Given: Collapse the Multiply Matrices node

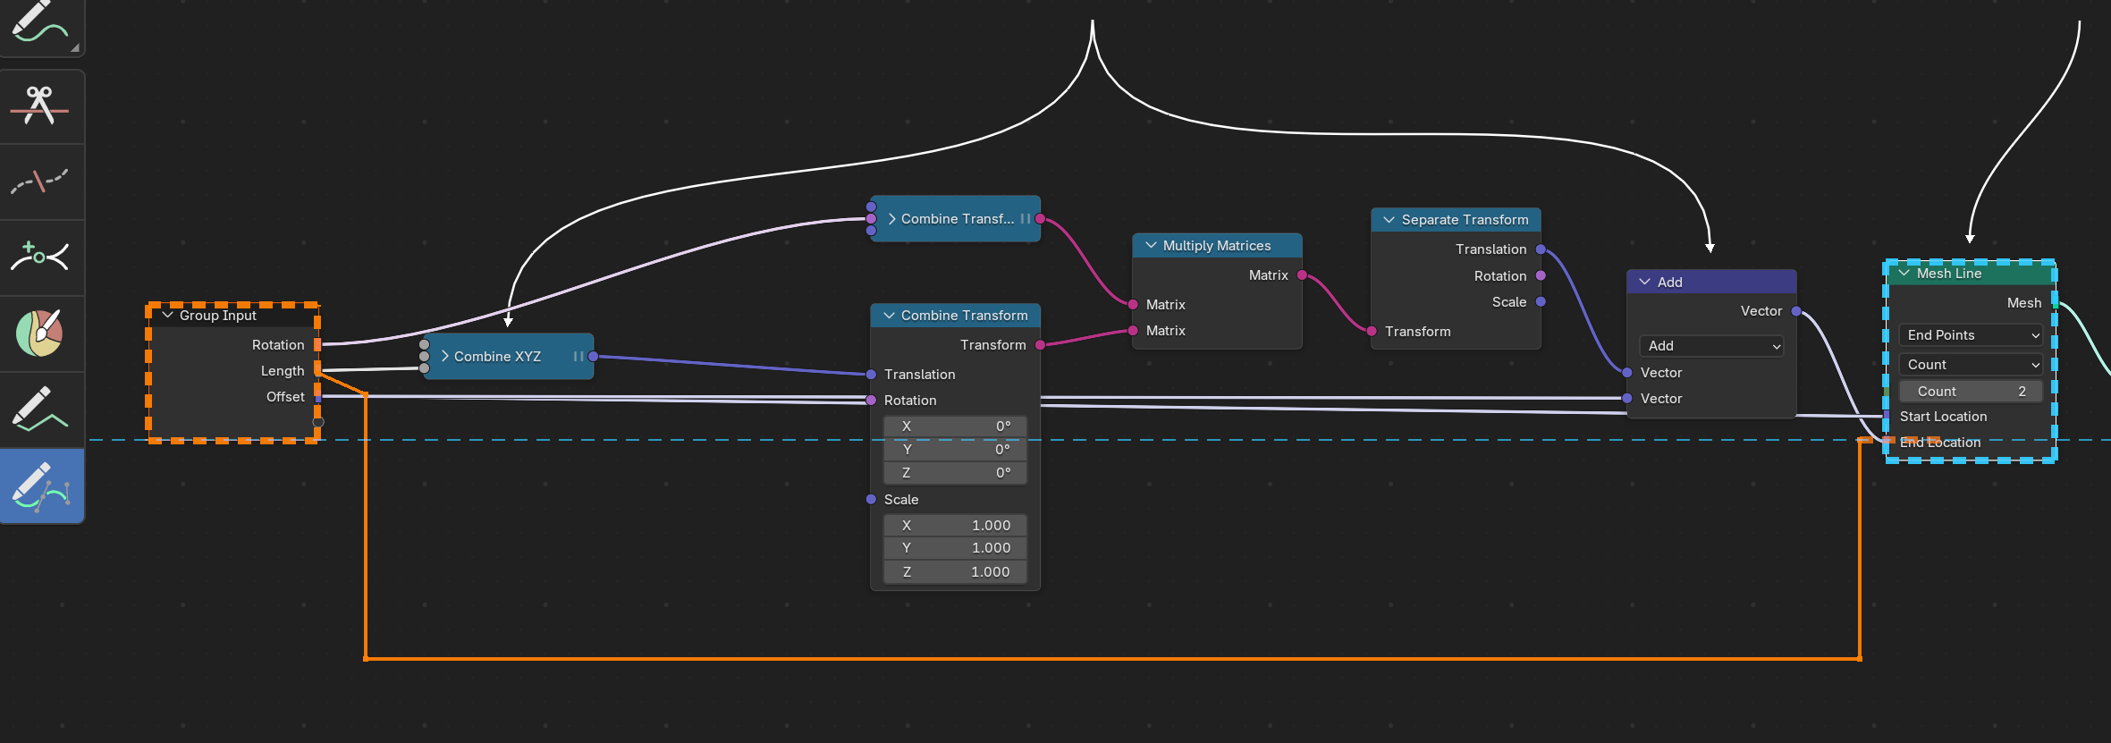Looking at the screenshot, I should click(x=1151, y=245).
